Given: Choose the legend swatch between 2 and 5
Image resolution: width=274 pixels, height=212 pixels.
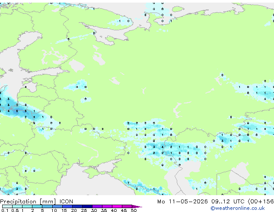Looking at the screenshot, I should [37, 206].
